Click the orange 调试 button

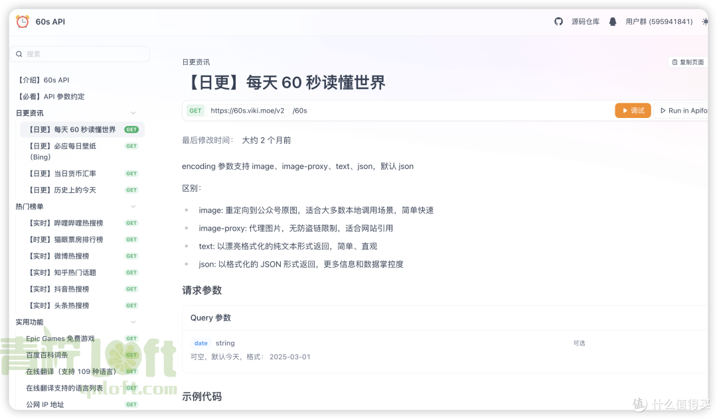[633, 110]
